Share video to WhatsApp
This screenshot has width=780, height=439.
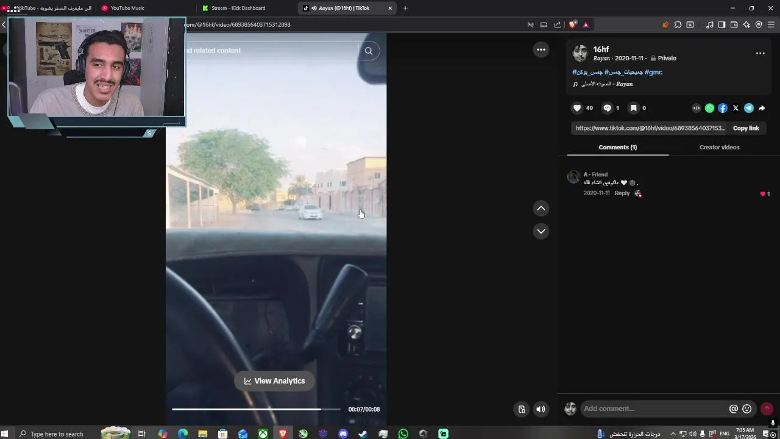tap(709, 108)
